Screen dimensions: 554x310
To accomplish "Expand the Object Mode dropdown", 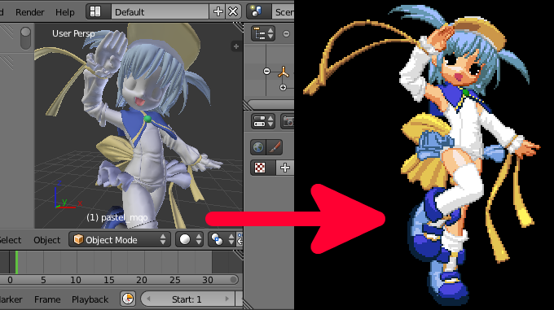I will click(120, 240).
